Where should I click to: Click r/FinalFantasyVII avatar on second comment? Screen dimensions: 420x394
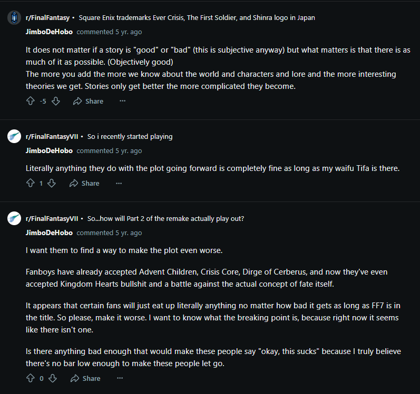click(x=14, y=137)
